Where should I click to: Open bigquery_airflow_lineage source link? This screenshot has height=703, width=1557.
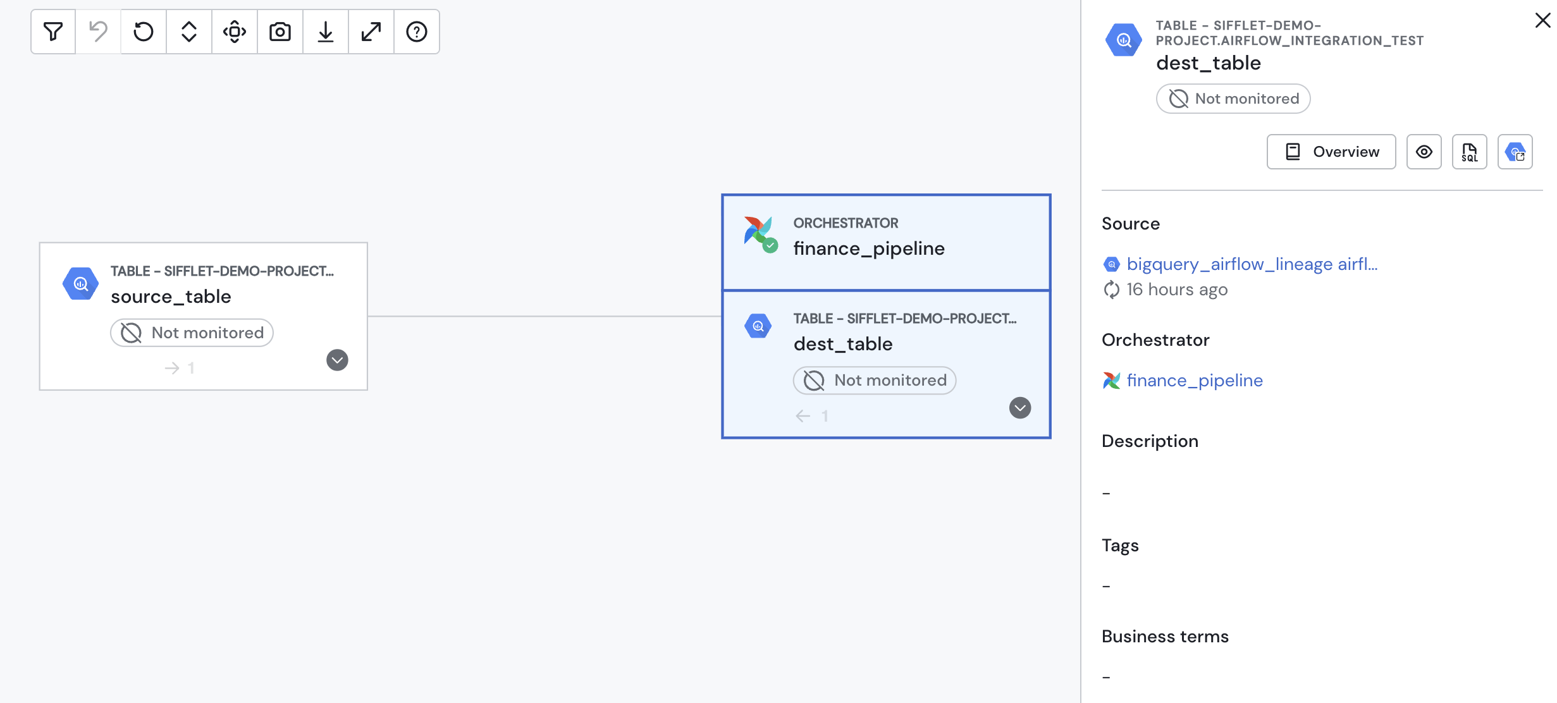(x=1252, y=264)
